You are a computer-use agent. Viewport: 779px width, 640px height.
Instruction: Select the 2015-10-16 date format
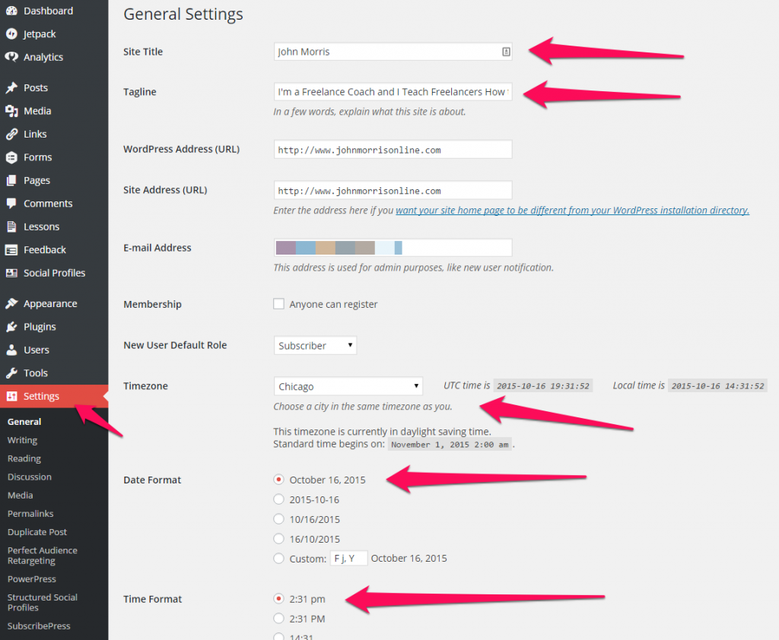tap(278, 499)
